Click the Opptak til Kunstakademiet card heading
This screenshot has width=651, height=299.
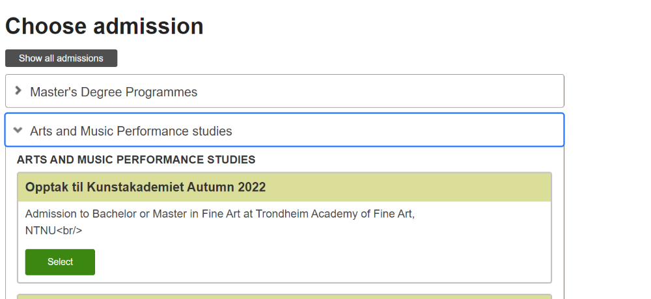coord(145,187)
